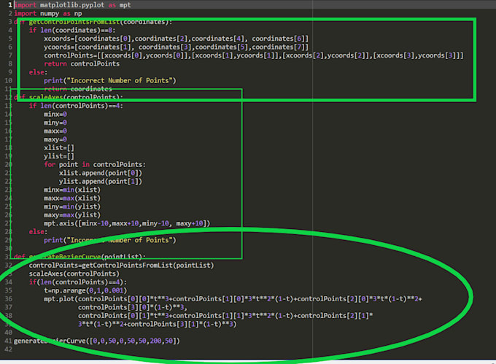Click 'import matplotlib.pyplot as mpt' on line 1
Screen dimensions: 496x364
(x=72, y=5)
